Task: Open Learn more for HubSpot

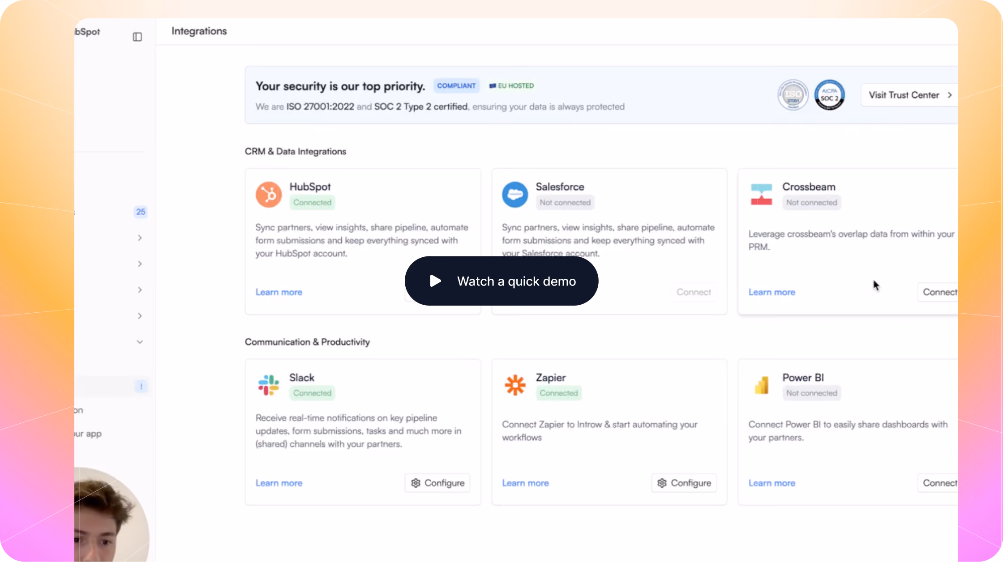Action: tap(279, 292)
